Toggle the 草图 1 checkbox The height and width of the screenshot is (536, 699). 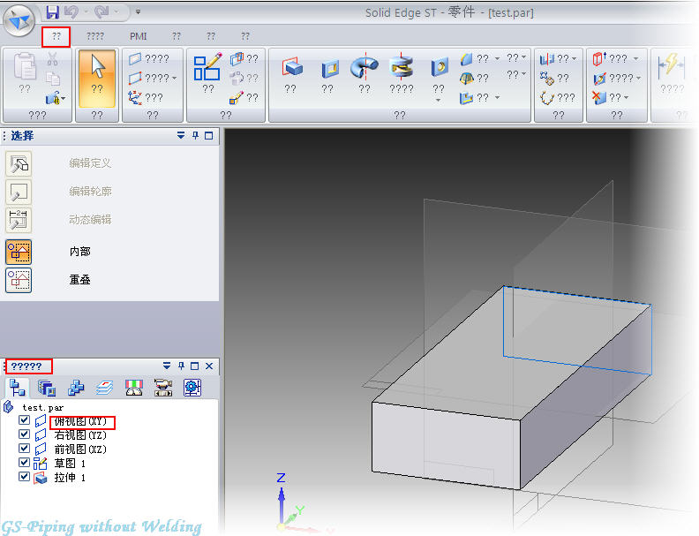tap(24, 463)
